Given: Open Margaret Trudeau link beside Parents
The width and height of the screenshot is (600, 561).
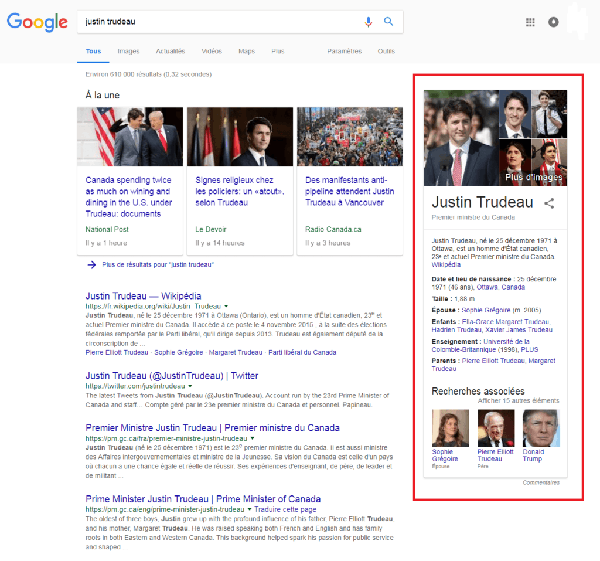Looking at the screenshot, I should click(x=493, y=365).
